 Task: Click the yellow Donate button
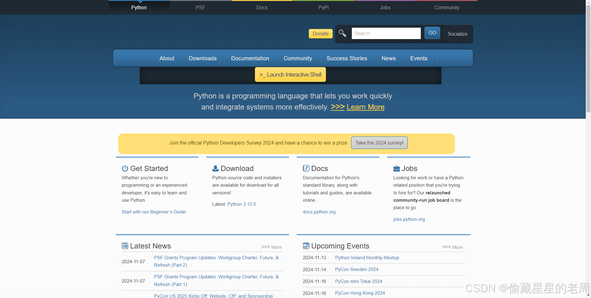(x=320, y=34)
